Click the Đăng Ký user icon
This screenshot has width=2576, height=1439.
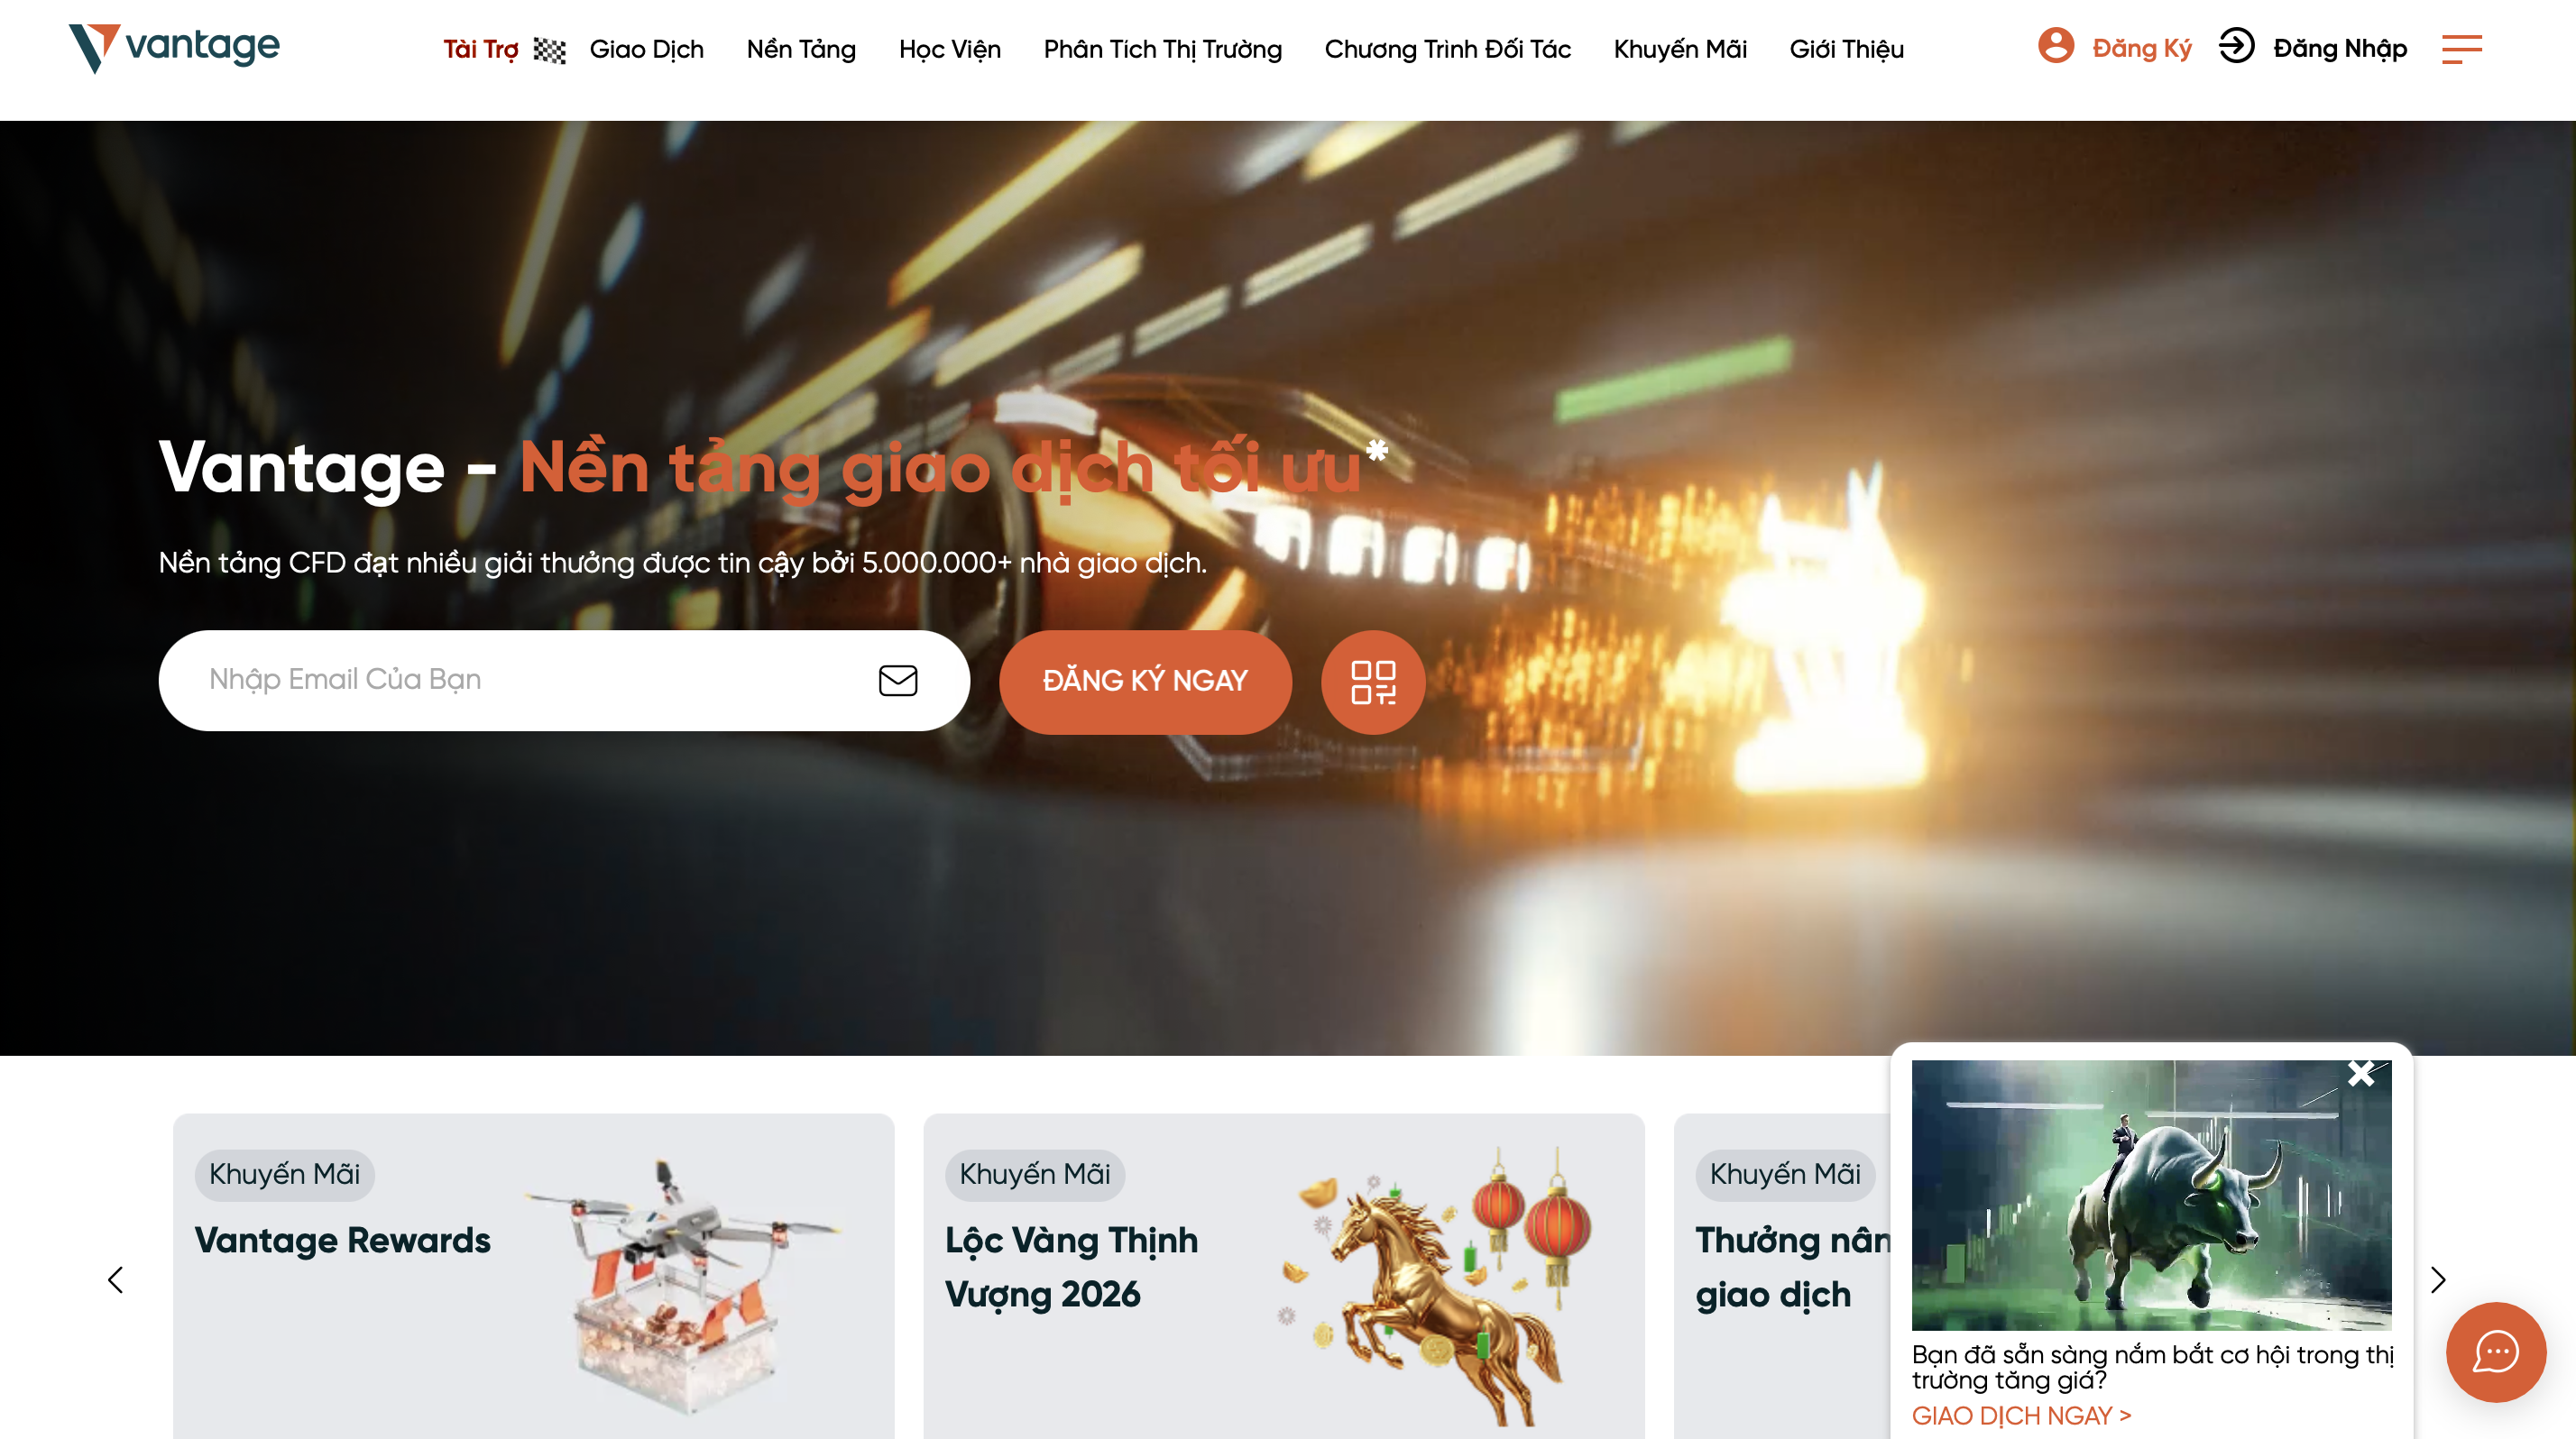(2056, 46)
